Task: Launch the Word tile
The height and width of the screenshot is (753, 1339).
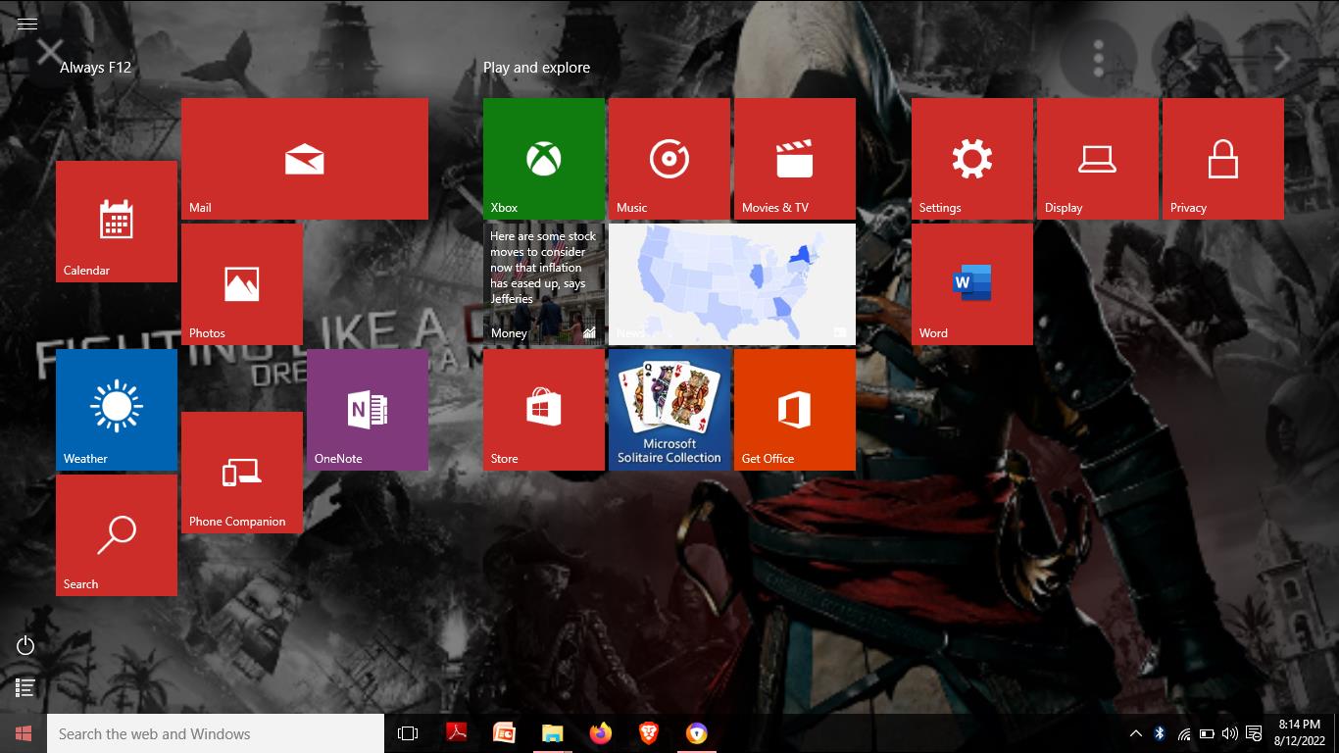Action: tap(972, 284)
